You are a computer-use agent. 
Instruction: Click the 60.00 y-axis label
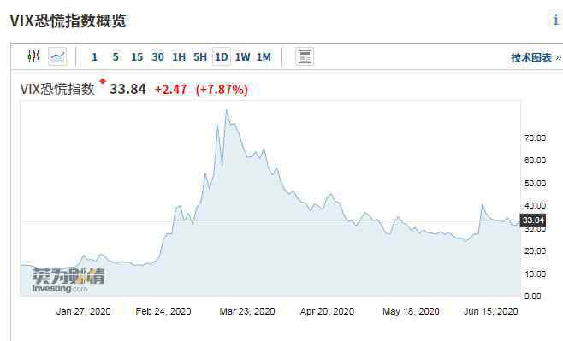click(536, 161)
